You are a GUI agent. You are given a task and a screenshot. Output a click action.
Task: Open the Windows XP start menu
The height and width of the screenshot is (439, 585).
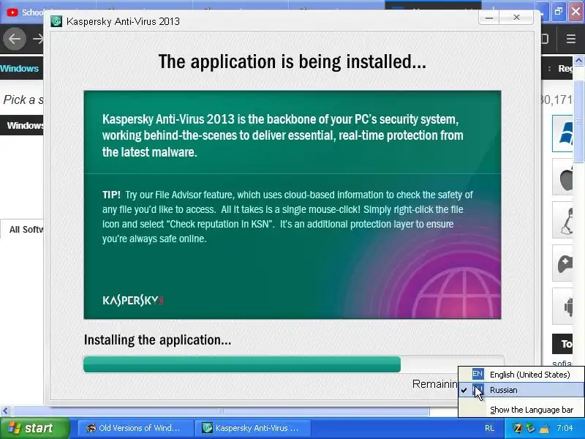(x=34, y=428)
